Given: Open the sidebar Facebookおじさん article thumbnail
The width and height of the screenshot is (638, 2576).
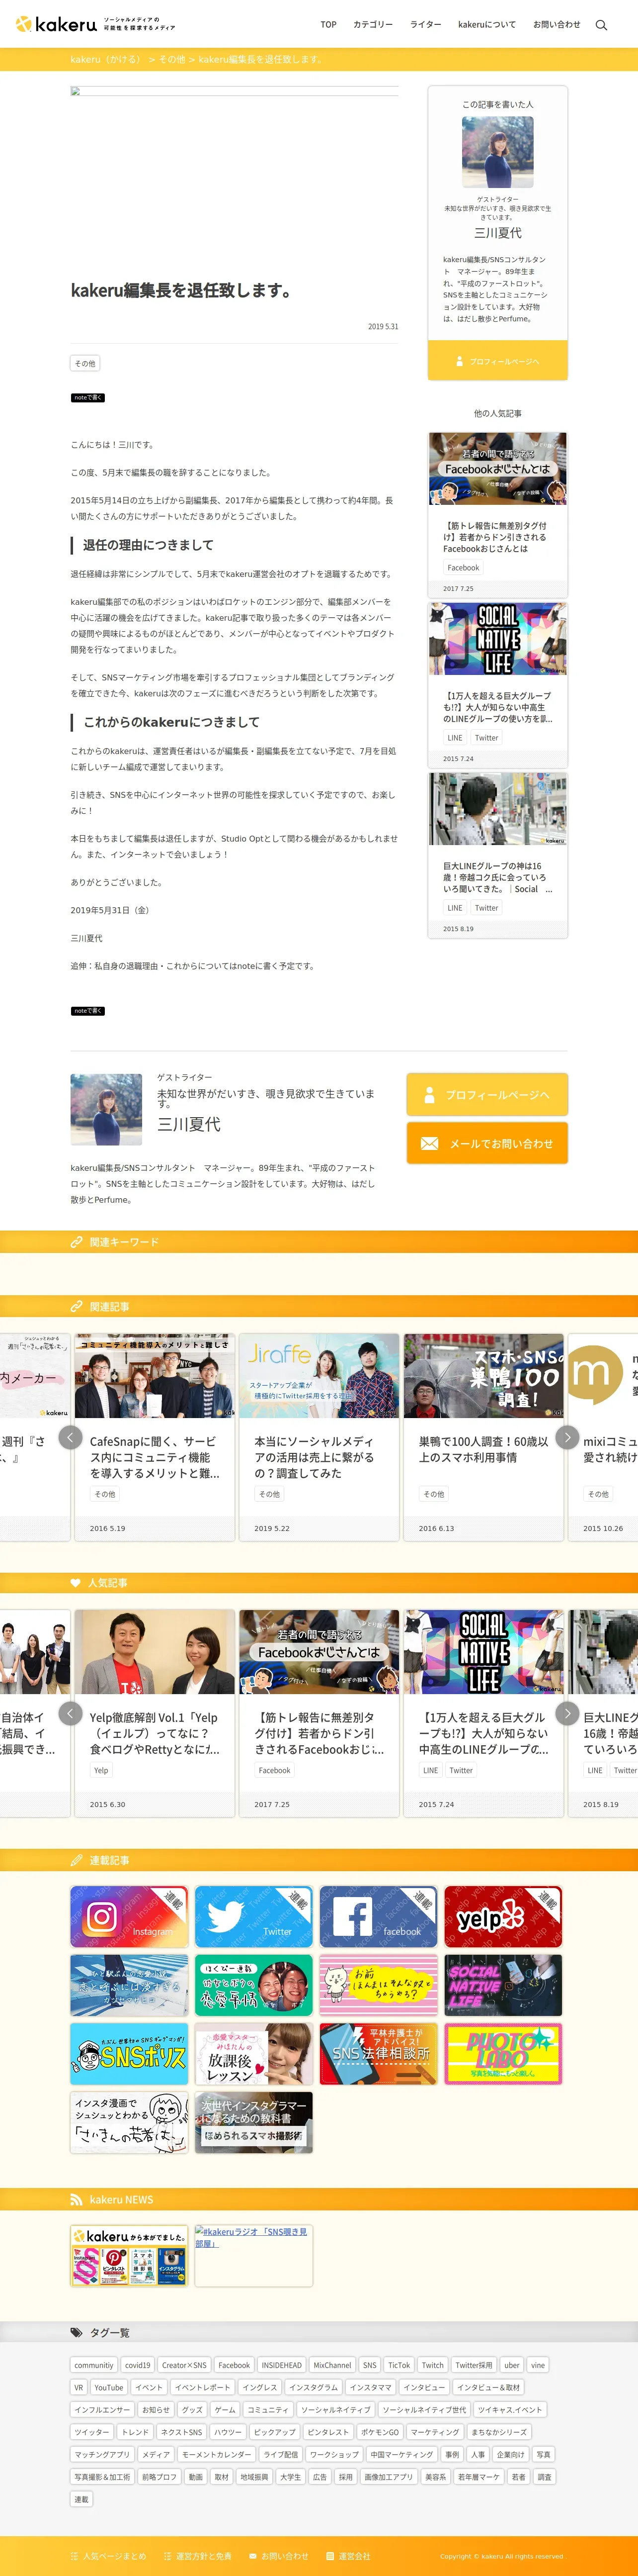Looking at the screenshot, I should click(497, 469).
